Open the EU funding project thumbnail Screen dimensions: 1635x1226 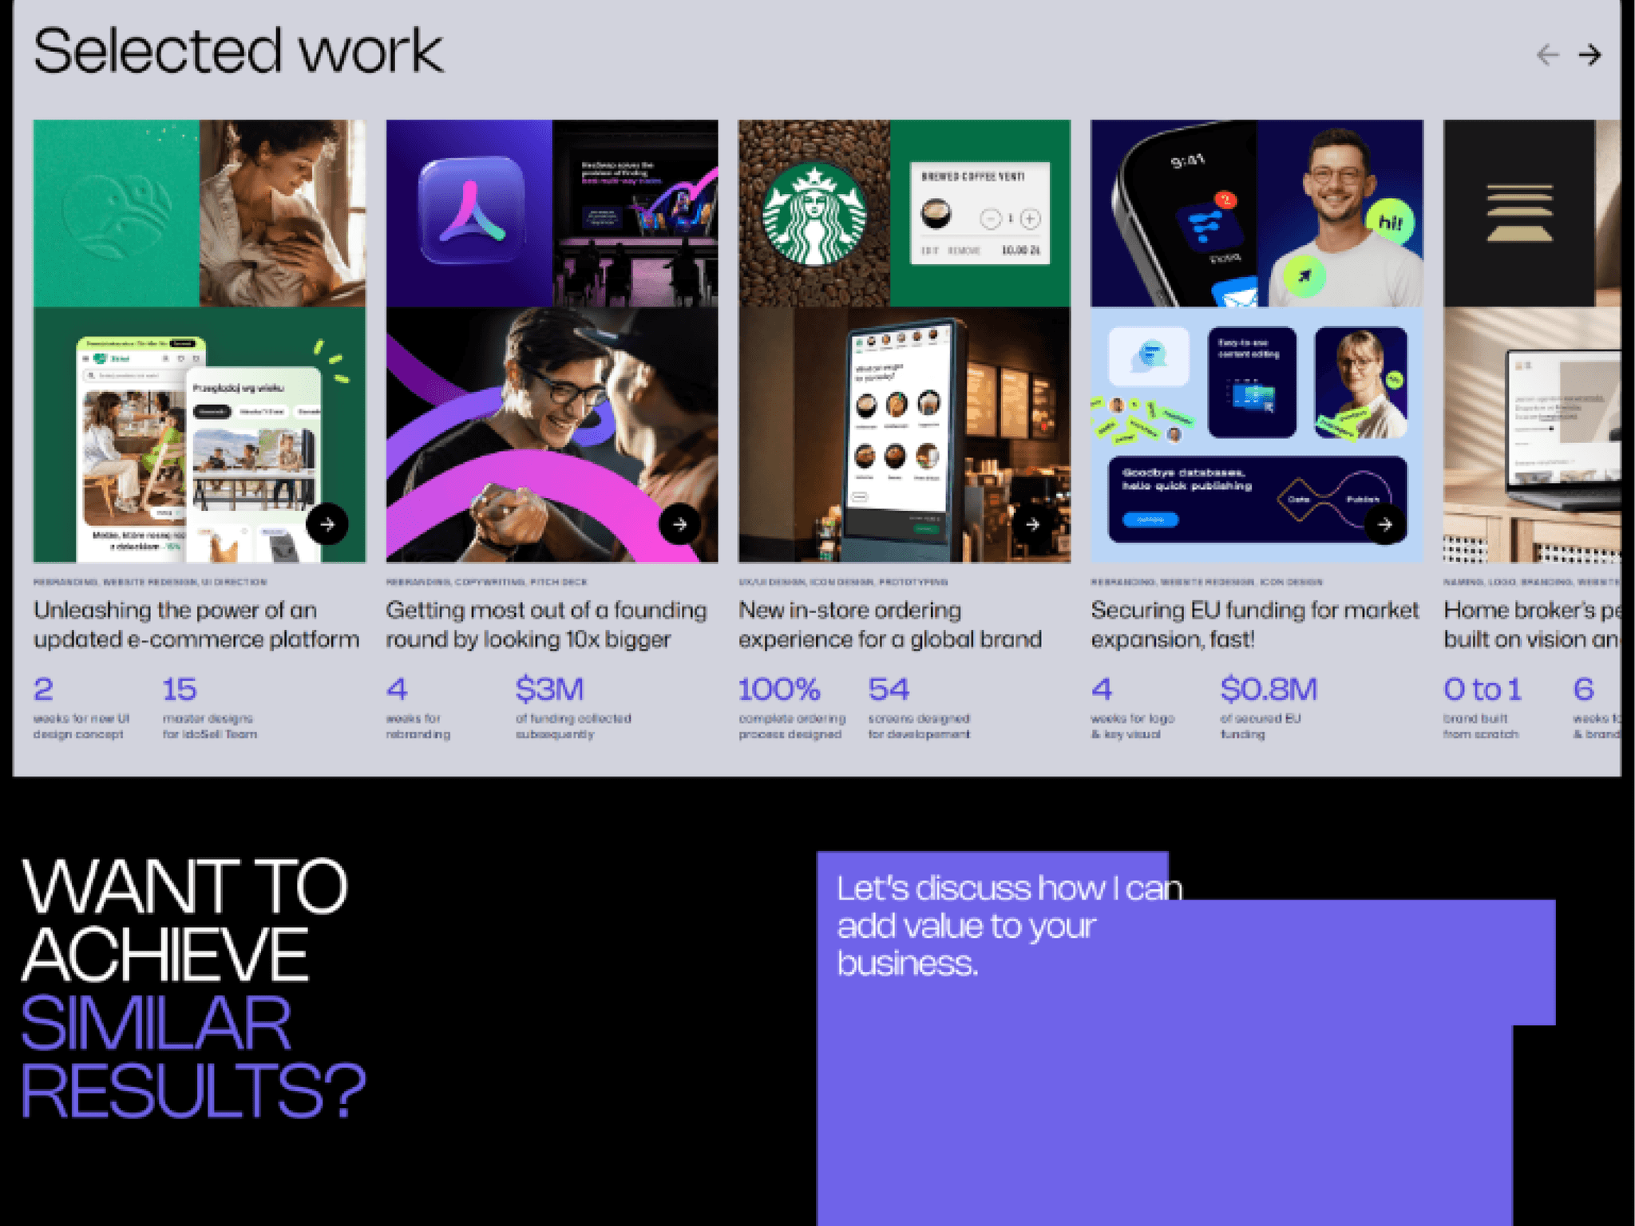(1257, 341)
